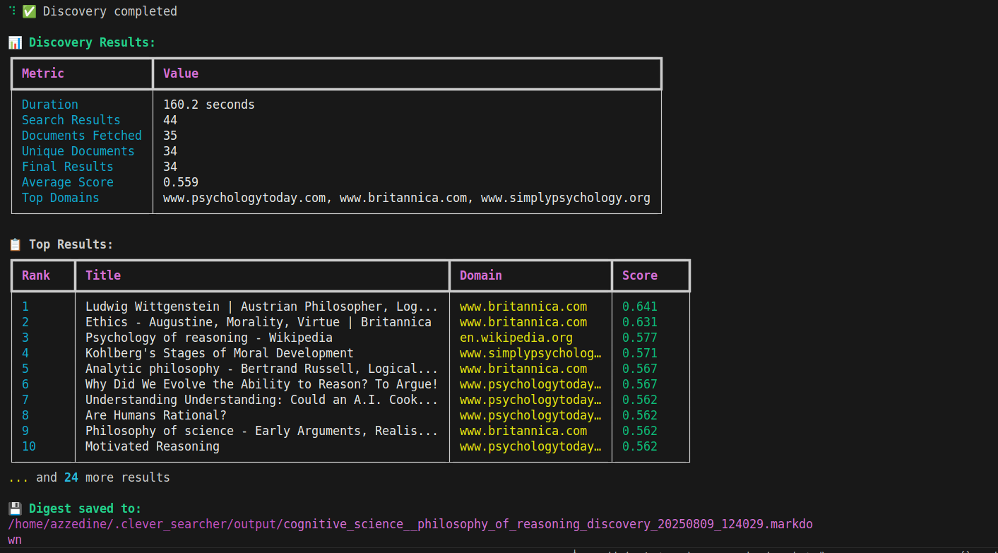The width and height of the screenshot is (998, 553).
Task: Click the 0.562 score in the Motivated Reasoning row
Action: 640,446
